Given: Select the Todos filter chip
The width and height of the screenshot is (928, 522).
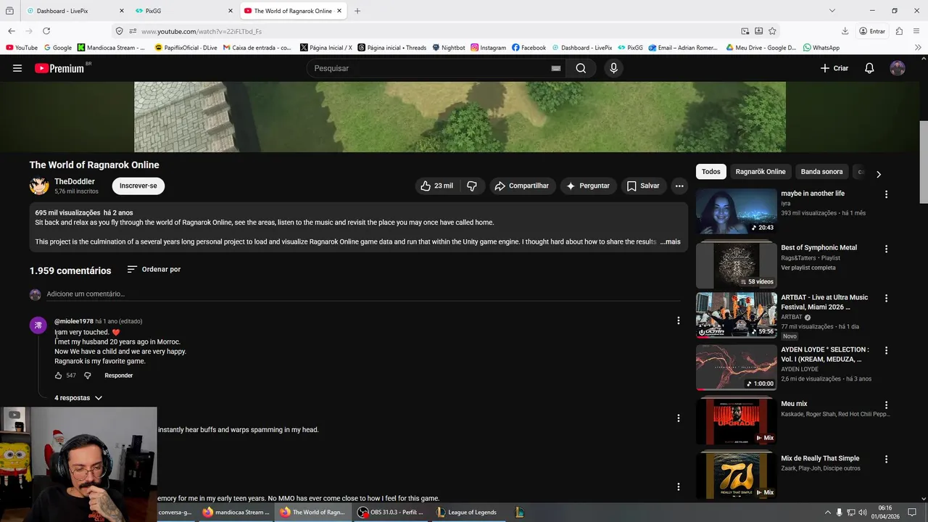Looking at the screenshot, I should coord(711,172).
